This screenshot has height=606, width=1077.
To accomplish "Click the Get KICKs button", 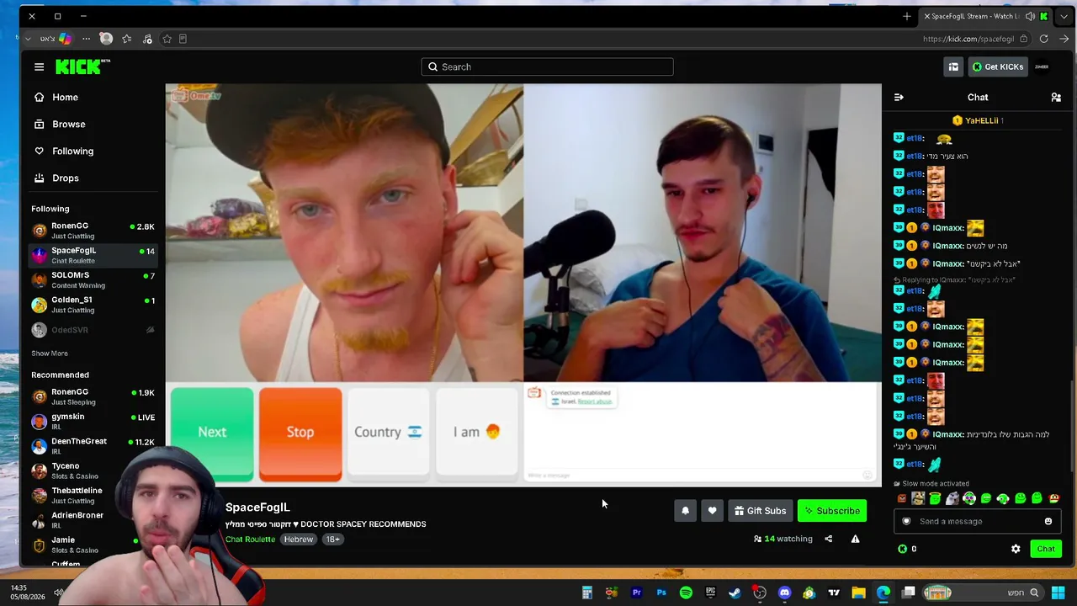I will pyautogui.click(x=997, y=66).
